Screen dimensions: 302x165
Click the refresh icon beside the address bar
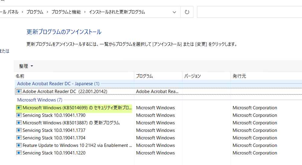(187, 12)
